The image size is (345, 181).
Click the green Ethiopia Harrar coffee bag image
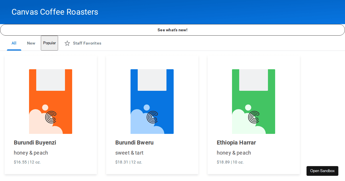pos(254,101)
